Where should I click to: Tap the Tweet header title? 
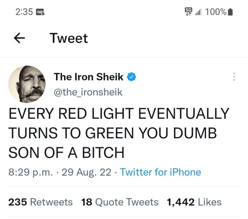point(68,38)
